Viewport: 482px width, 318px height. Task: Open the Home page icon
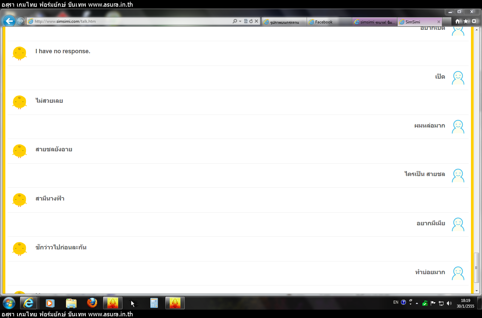[458, 21]
